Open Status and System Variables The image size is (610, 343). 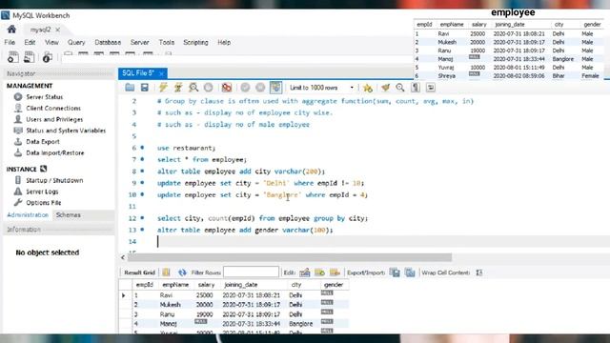[66, 131]
